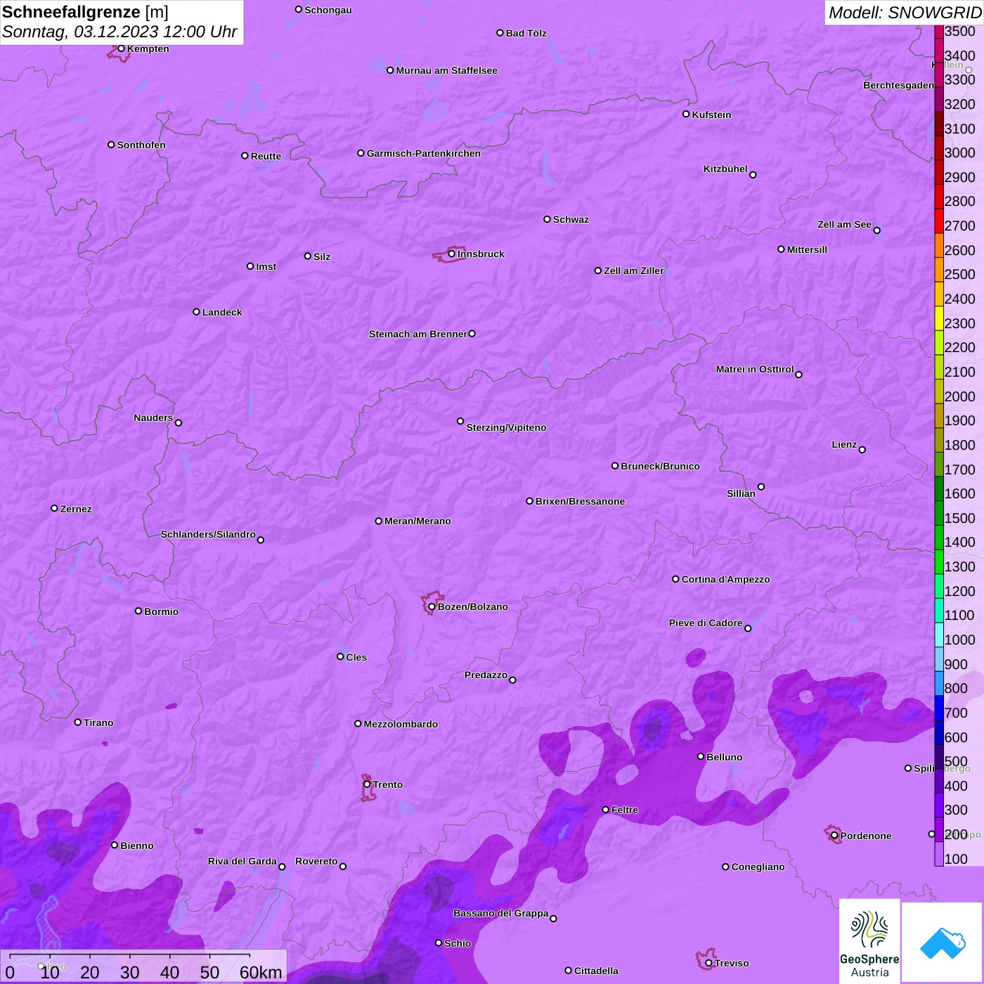This screenshot has width=984, height=984.
Task: Click the Schlanders/Silandro label
Action: coord(208,534)
